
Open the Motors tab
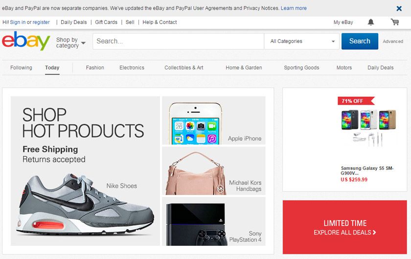[x=344, y=67]
